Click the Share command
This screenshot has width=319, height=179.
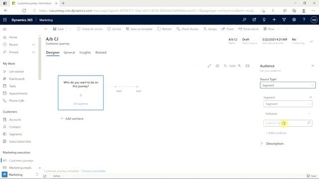coord(227,29)
